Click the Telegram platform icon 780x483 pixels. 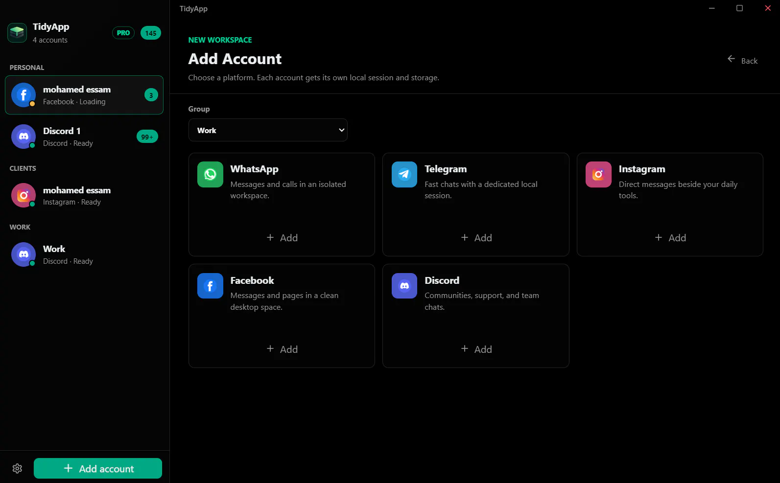pos(404,174)
